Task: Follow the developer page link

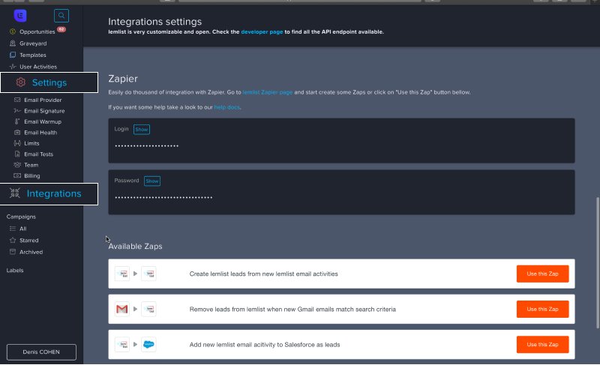Action: click(262, 31)
